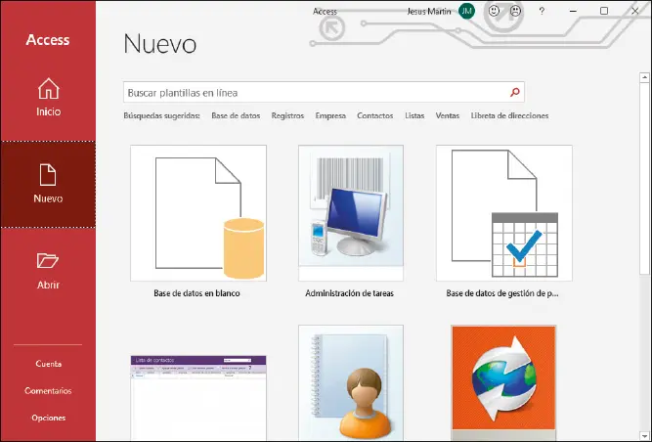The width and height of the screenshot is (652, 442).
Task: Select the globe with arrows template
Action: click(503, 382)
